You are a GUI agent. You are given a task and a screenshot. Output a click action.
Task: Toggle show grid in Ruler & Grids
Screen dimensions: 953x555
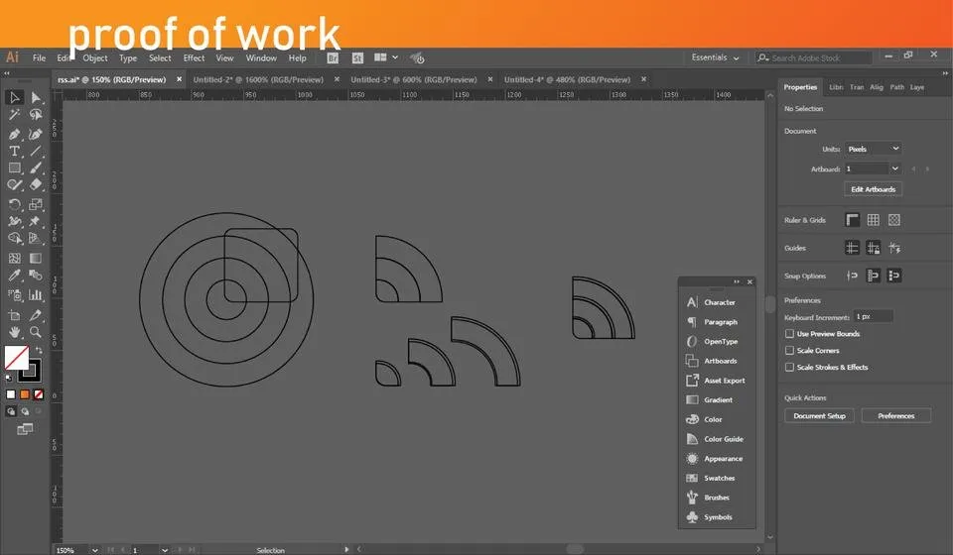pyautogui.click(x=874, y=220)
